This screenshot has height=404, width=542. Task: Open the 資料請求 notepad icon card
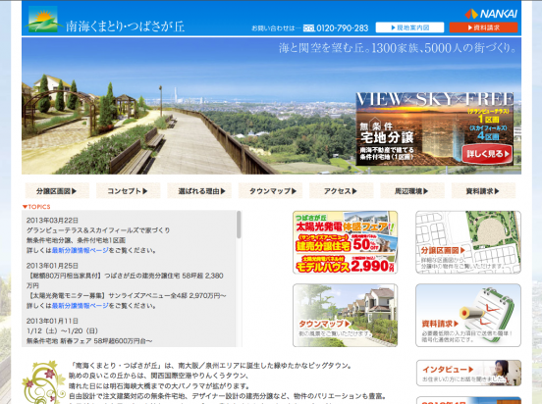pos(468,316)
